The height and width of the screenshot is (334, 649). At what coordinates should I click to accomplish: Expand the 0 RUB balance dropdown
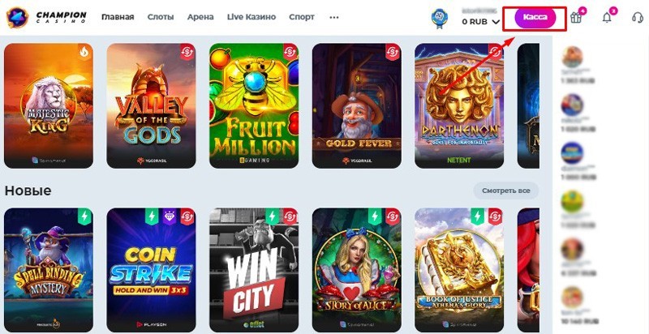pyautogui.click(x=481, y=22)
